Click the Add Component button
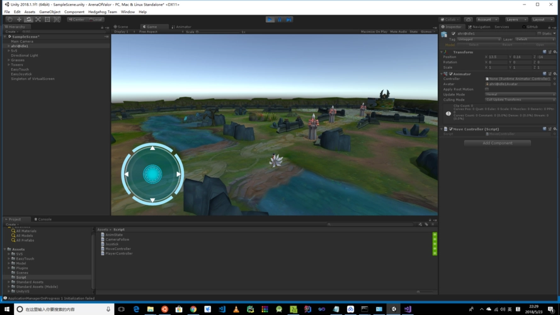 point(498,143)
